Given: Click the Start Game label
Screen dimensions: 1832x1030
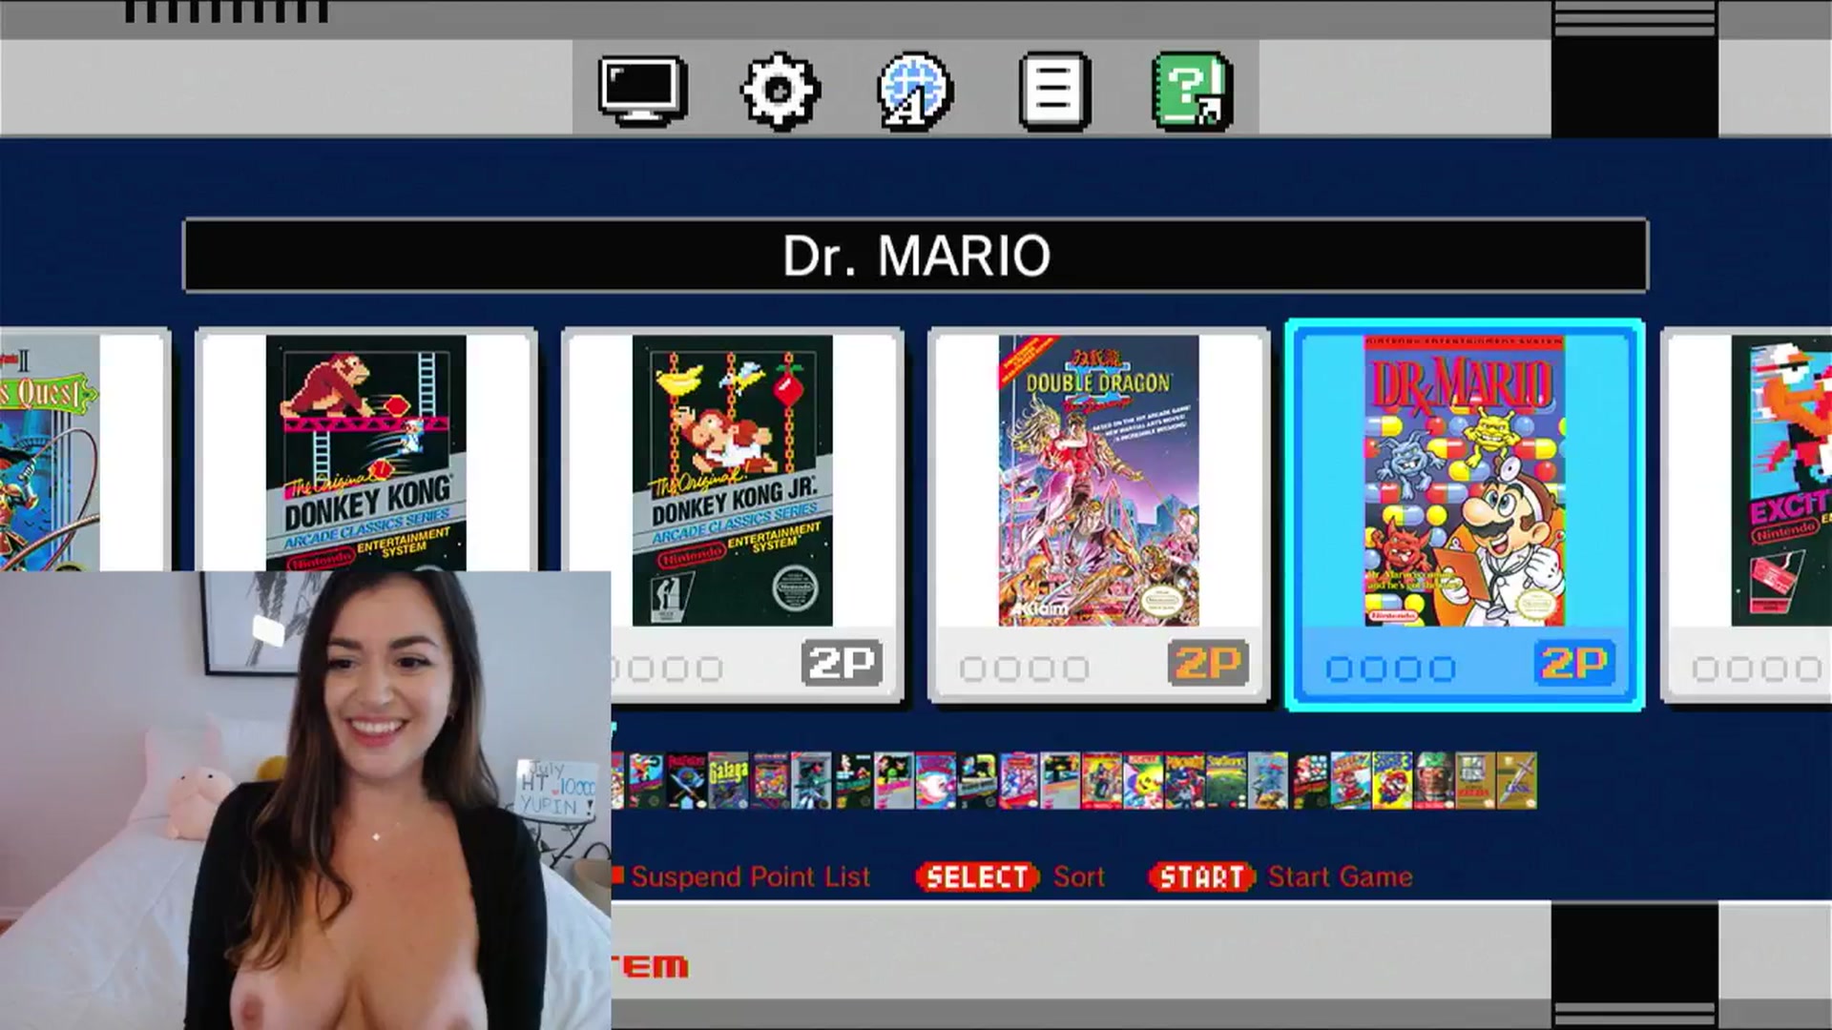Looking at the screenshot, I should [1341, 876].
